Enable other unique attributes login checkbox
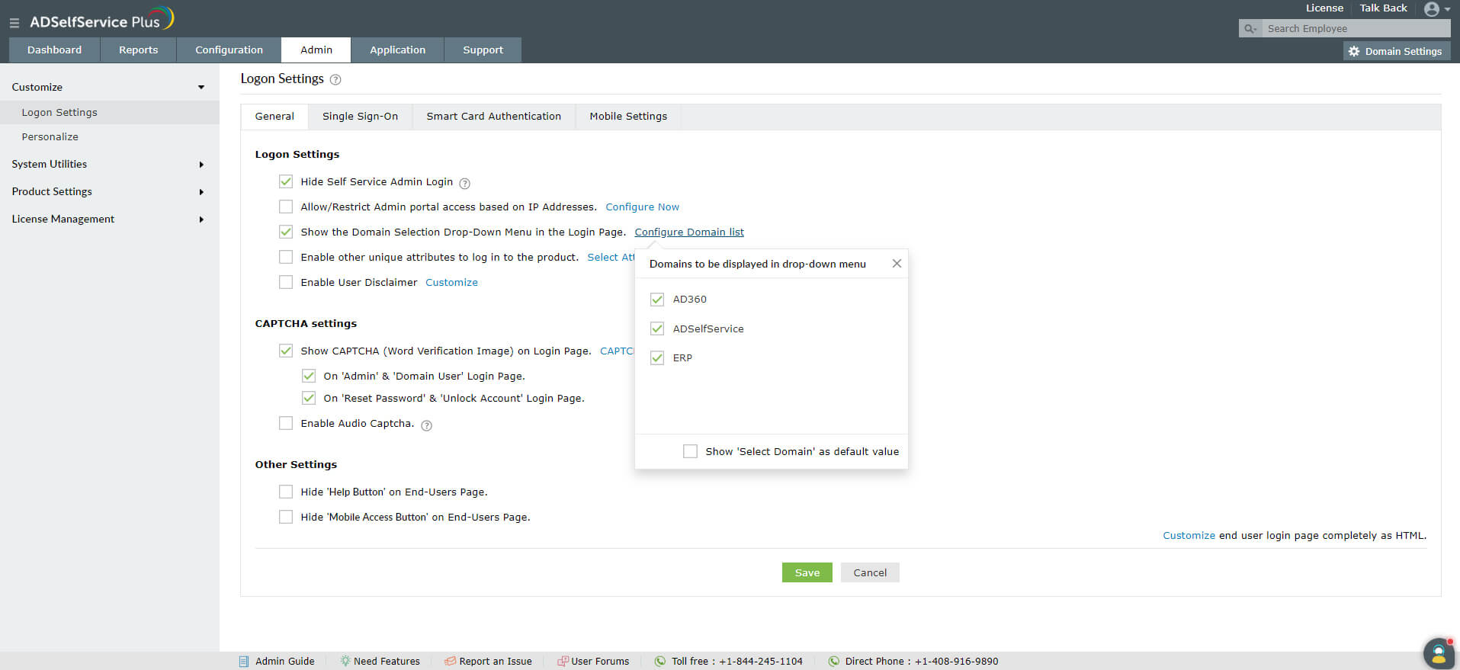This screenshot has height=670, width=1460. click(x=286, y=257)
